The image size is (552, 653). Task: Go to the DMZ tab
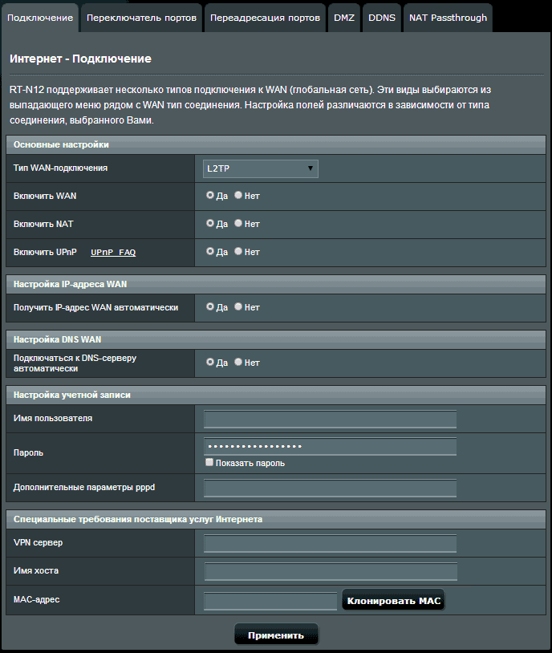[343, 18]
